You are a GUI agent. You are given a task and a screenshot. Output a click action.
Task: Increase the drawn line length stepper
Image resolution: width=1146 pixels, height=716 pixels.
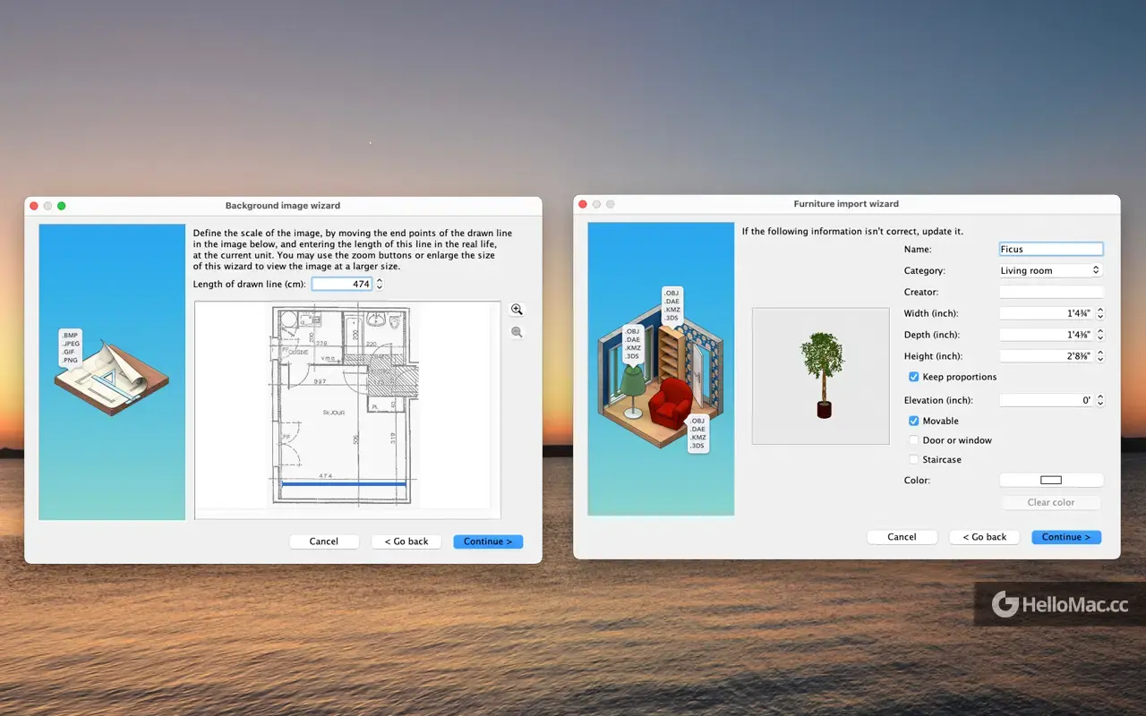coord(380,280)
